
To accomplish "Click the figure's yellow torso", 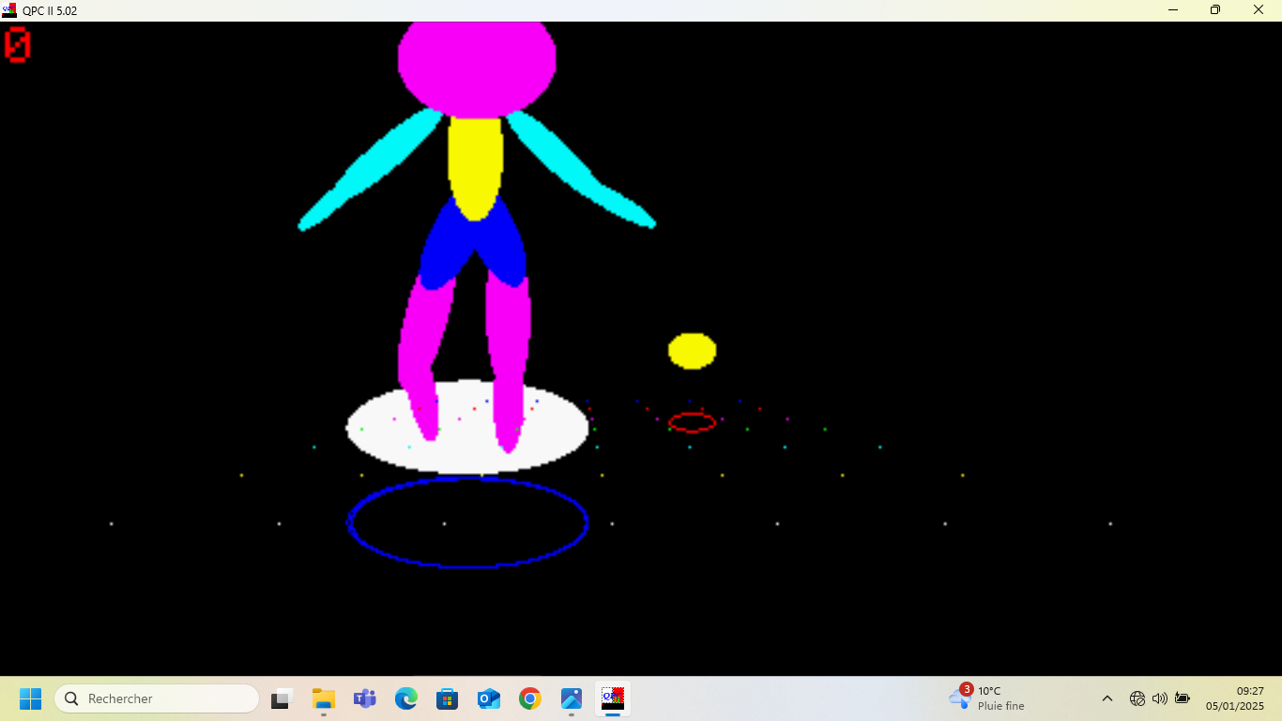I will 475,168.
